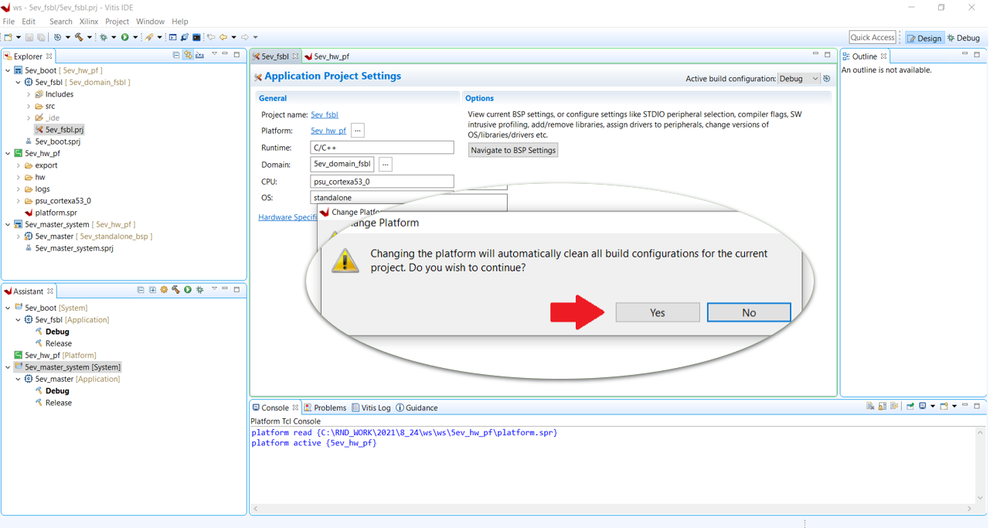The image size is (990, 528).
Task: Click the Open Console icon
Action: pyautogui.click(x=944, y=406)
